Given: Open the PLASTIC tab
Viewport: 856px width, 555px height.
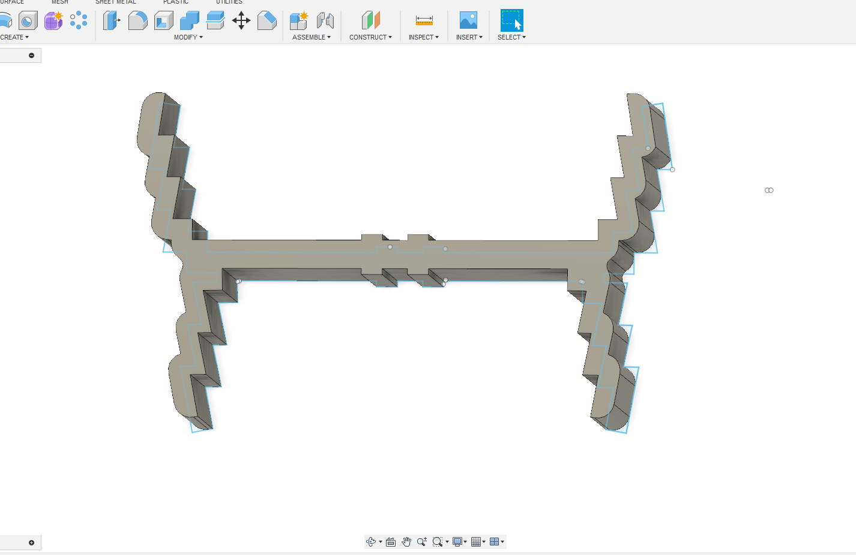Looking at the screenshot, I should point(176,2).
